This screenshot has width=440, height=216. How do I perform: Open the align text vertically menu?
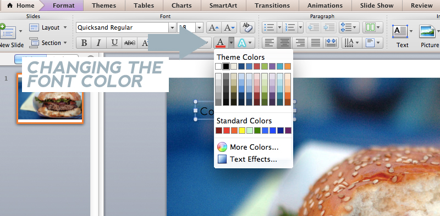point(373,43)
